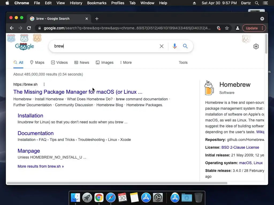
Task: Start voice search with the microphone icon
Action: click(174, 46)
